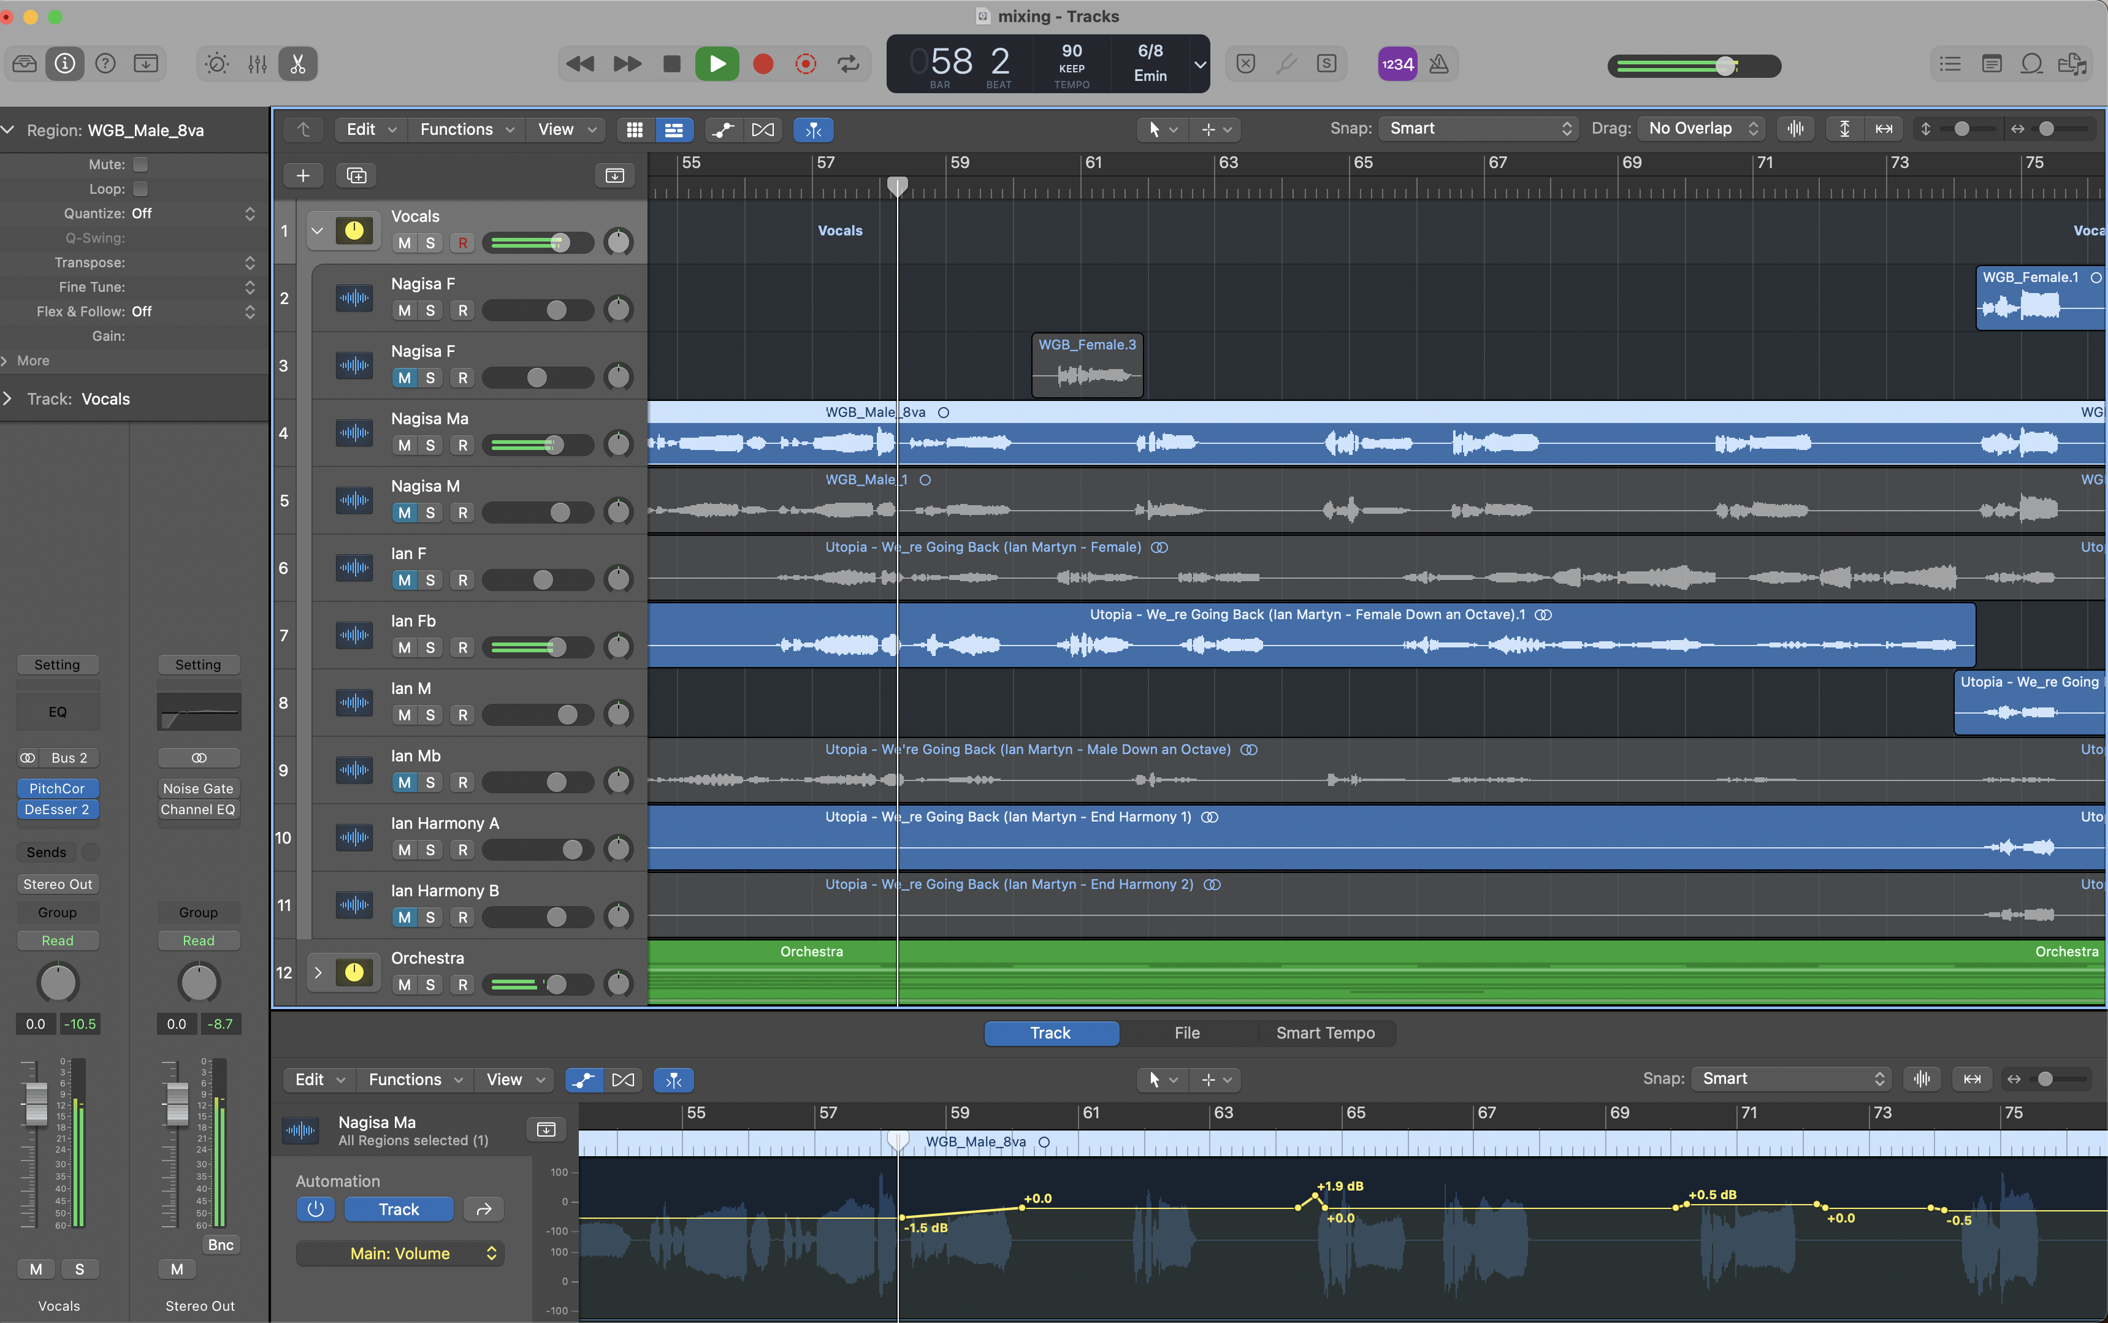The image size is (2108, 1323).
Task: Solo the Orchestra track
Action: [430, 985]
